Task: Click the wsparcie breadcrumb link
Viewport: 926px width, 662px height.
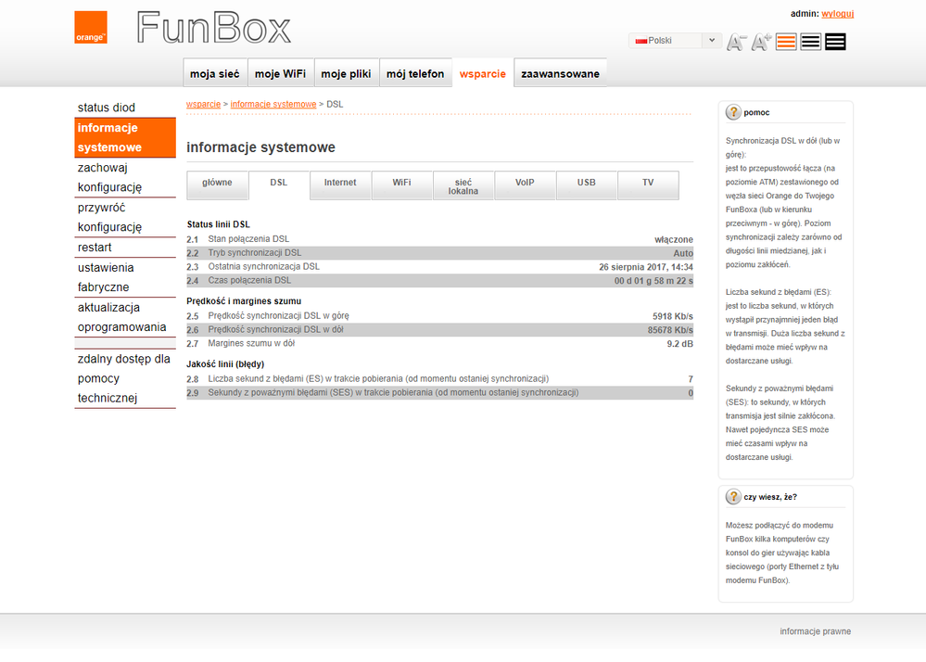Action: 203,105
